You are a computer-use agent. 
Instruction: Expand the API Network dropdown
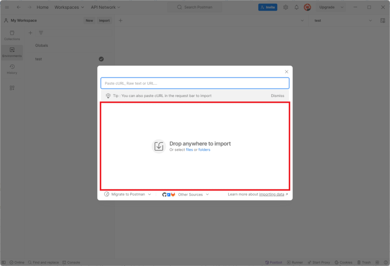(105, 7)
